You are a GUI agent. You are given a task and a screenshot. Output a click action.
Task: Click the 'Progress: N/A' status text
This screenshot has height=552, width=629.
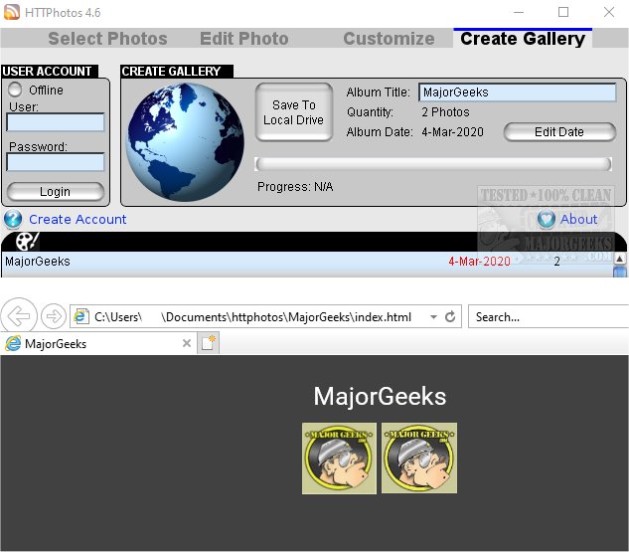(295, 187)
